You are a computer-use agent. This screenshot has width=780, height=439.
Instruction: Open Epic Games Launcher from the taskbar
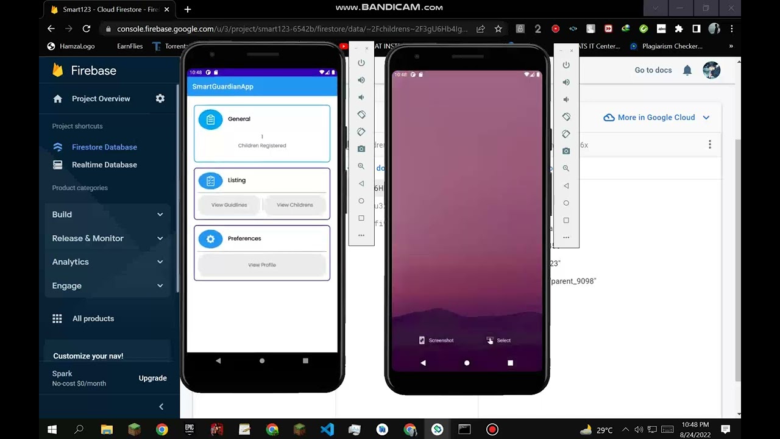[190, 430]
